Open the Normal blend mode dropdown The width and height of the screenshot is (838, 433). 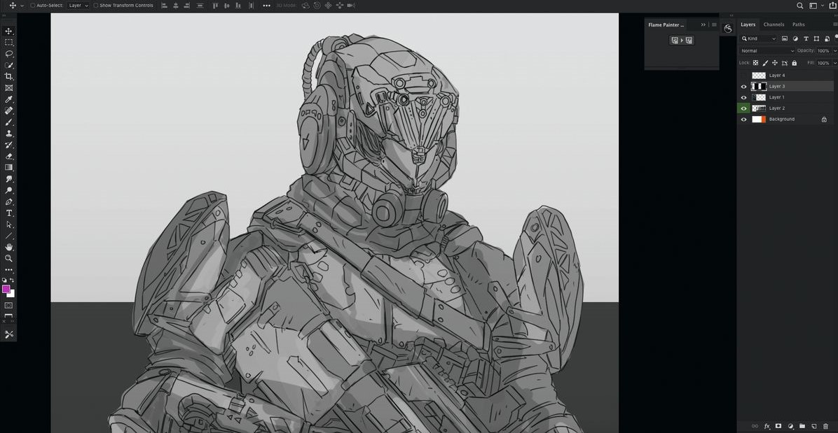click(767, 51)
